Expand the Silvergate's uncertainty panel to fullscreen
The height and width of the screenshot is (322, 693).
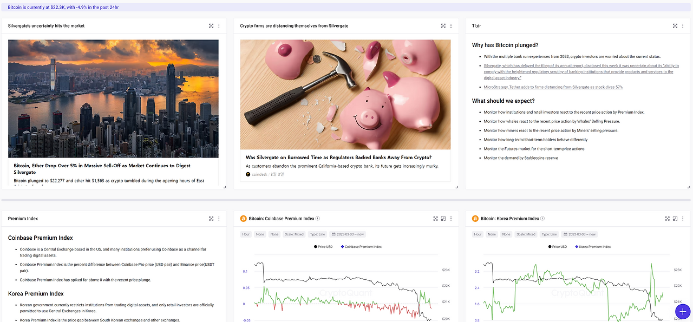(211, 26)
